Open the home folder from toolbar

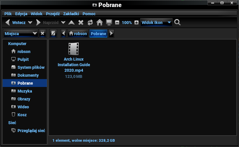click(x=100, y=23)
